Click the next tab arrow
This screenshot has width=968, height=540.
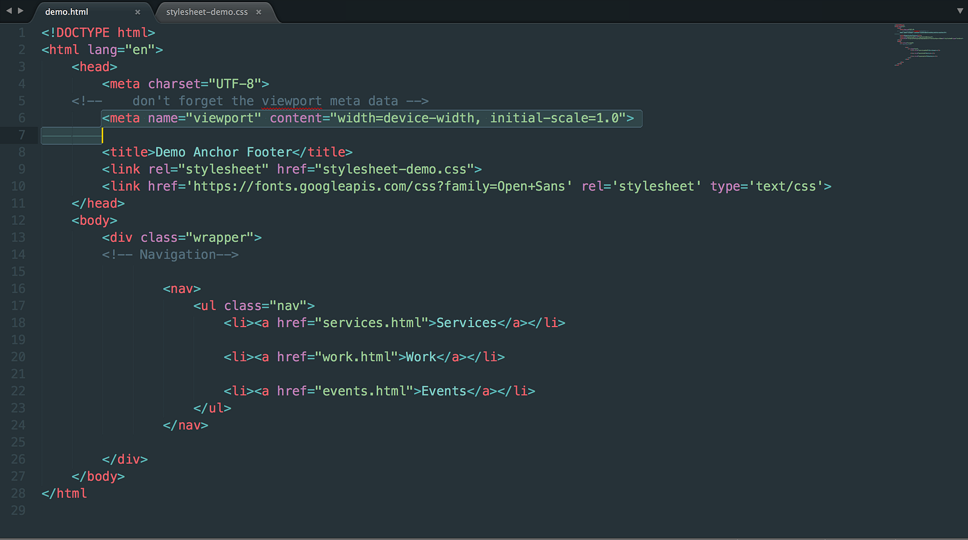click(x=21, y=11)
